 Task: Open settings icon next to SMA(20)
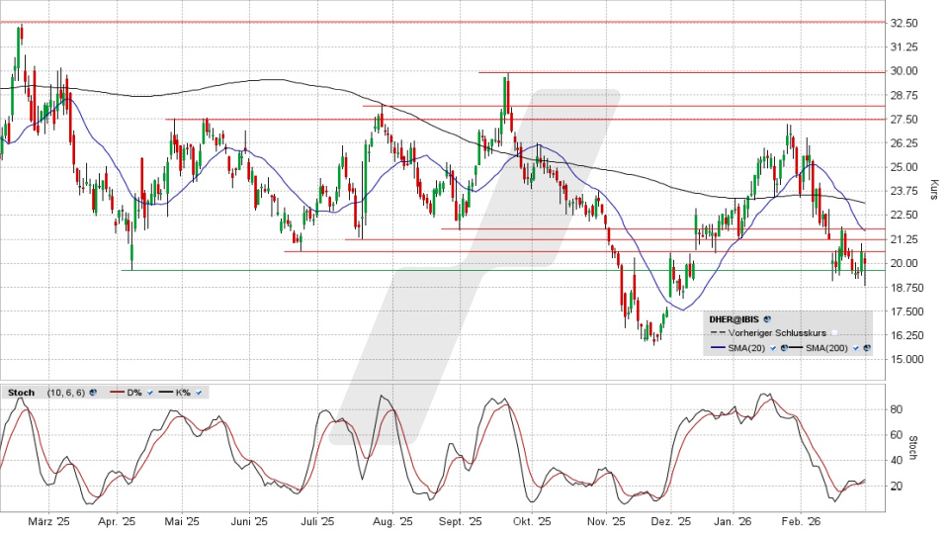(784, 348)
